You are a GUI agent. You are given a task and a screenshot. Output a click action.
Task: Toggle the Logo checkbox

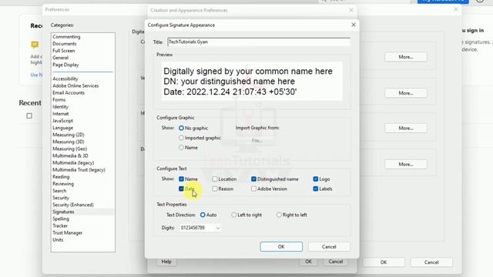click(316, 179)
